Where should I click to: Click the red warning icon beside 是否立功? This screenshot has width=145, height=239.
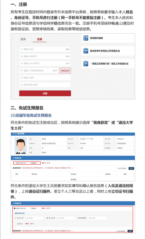26,224
